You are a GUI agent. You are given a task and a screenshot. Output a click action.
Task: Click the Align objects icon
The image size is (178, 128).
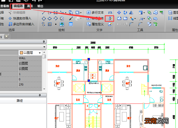(x=161, y=12)
